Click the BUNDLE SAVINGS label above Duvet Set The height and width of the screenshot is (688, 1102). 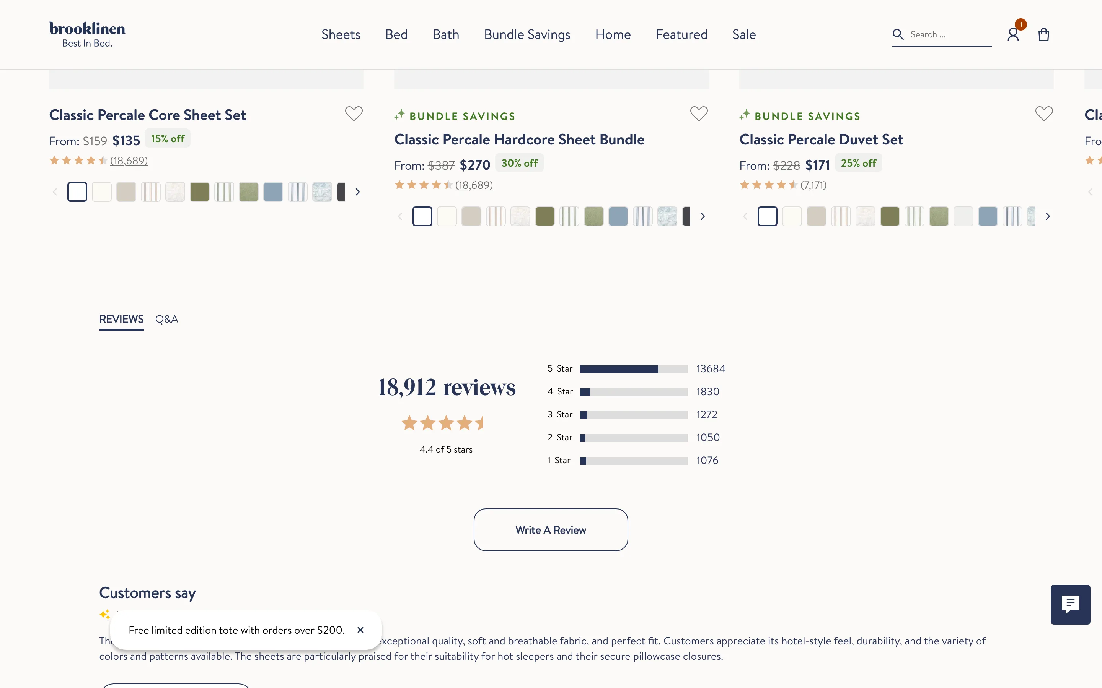point(807,116)
